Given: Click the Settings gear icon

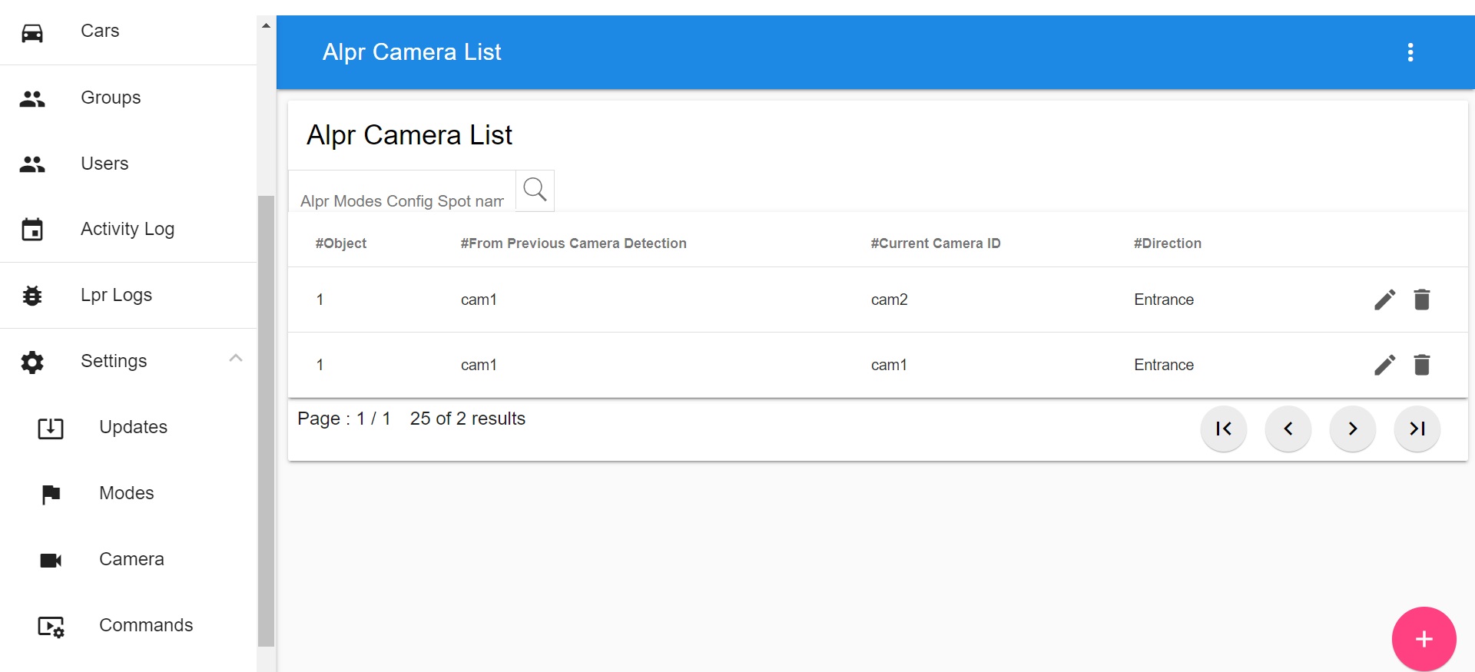Looking at the screenshot, I should pos(32,362).
